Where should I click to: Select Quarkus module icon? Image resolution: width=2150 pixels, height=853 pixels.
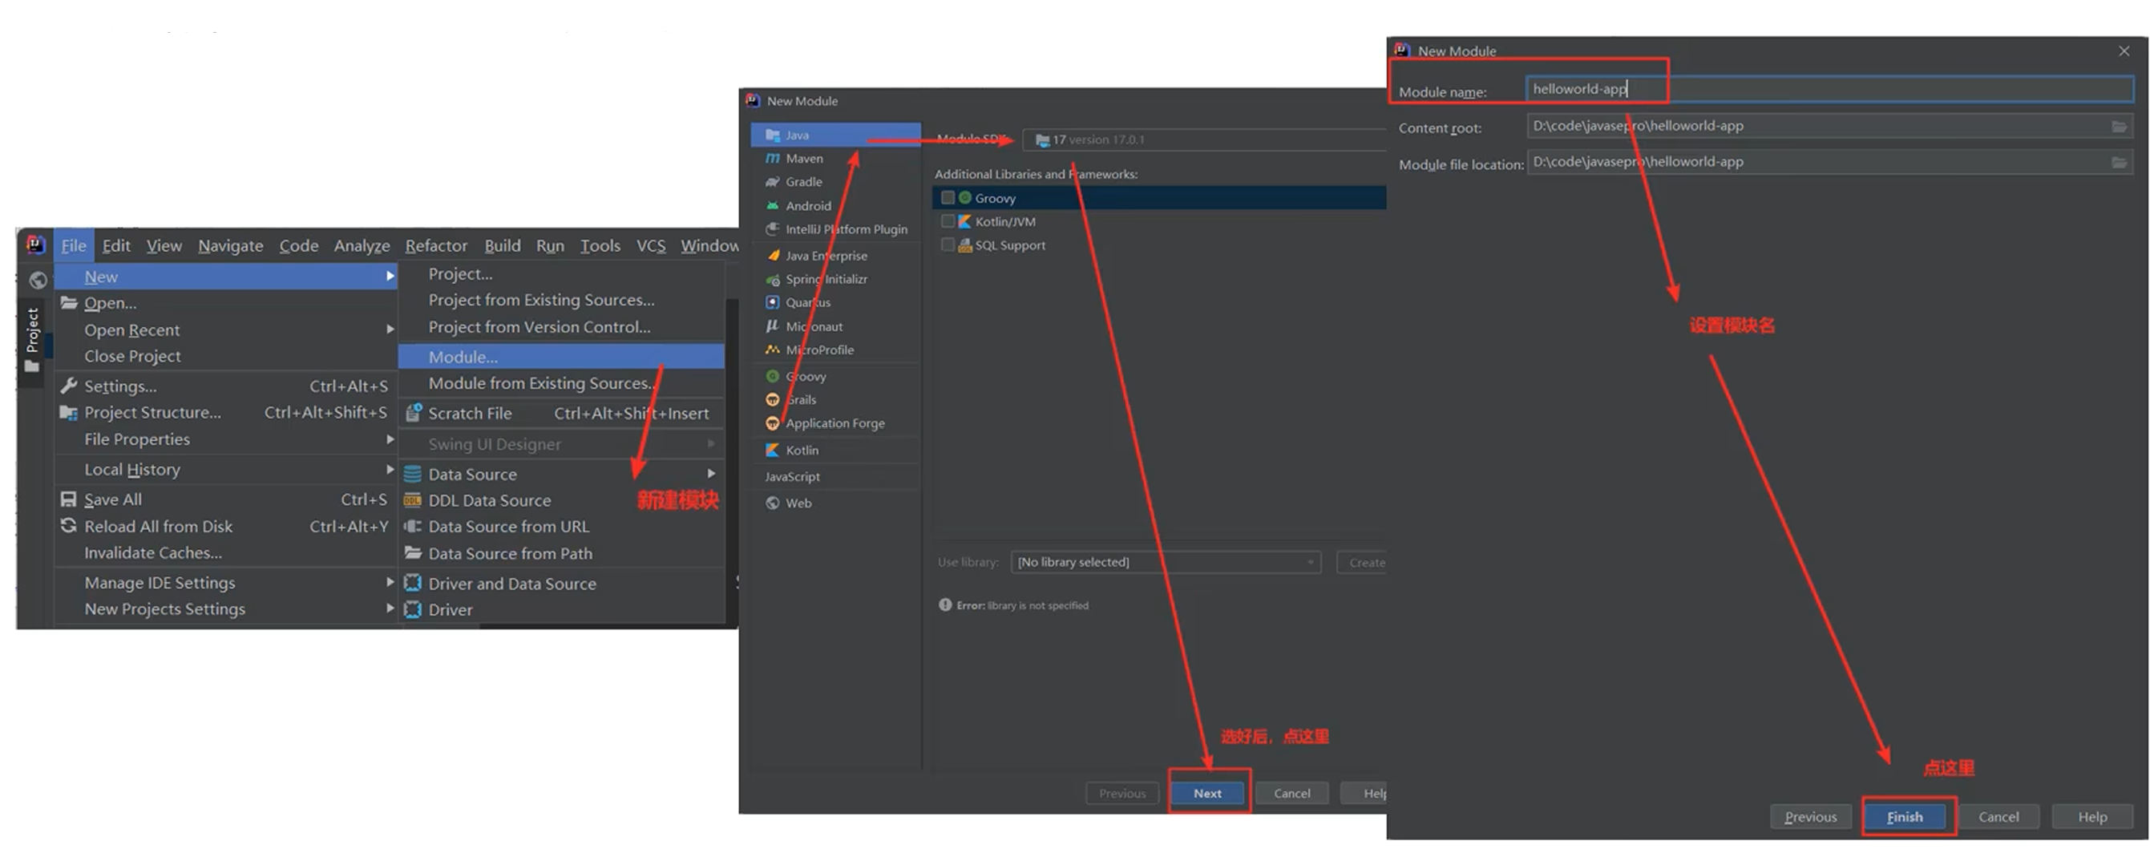point(773,302)
